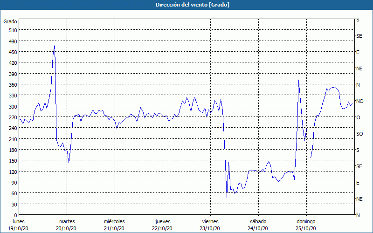Select the 60 tick label
Image resolution: width=373 pixels, height=233 pixels.
(x=14, y=193)
